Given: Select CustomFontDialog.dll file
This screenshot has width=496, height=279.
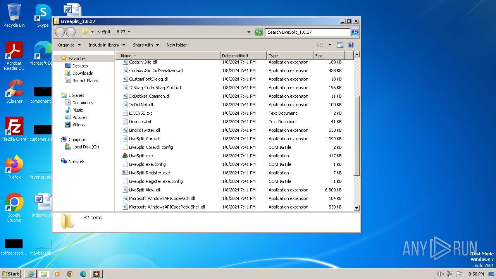Looking at the screenshot, I should (148, 79).
